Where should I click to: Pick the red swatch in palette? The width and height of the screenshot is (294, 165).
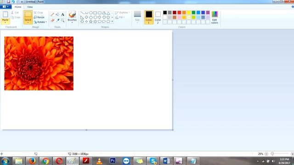click(179, 12)
